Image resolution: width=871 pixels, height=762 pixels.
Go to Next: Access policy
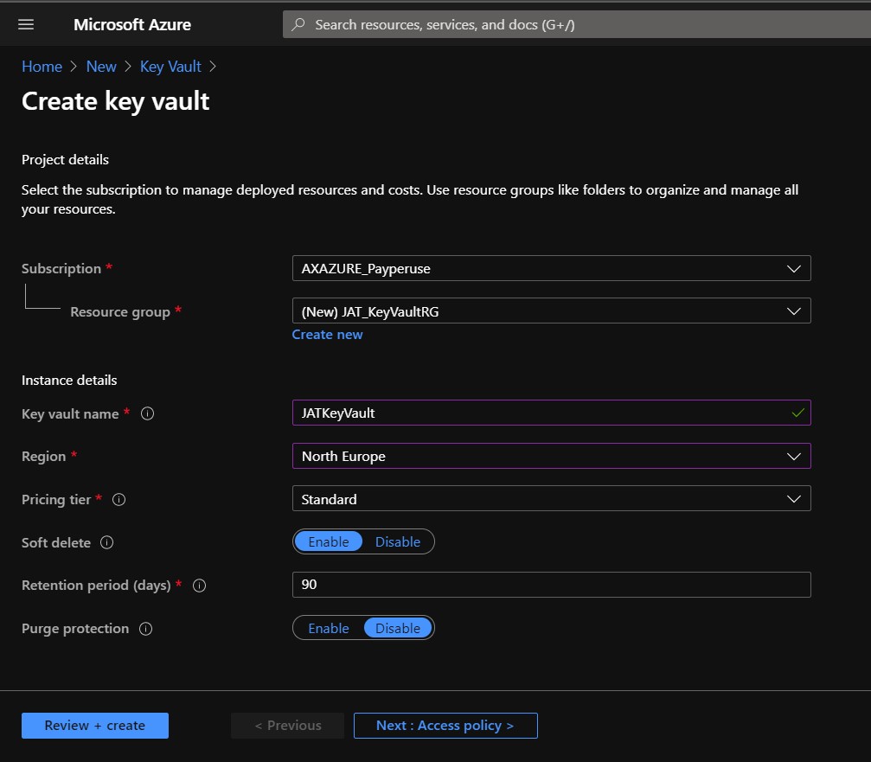click(x=445, y=726)
